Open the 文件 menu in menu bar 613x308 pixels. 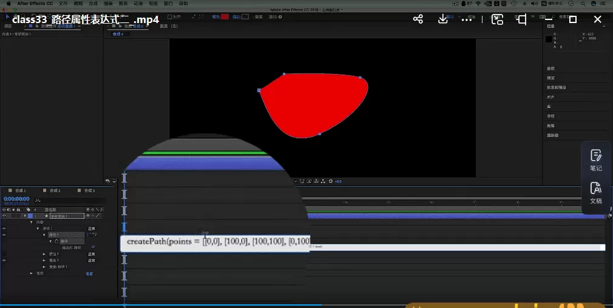63,3
